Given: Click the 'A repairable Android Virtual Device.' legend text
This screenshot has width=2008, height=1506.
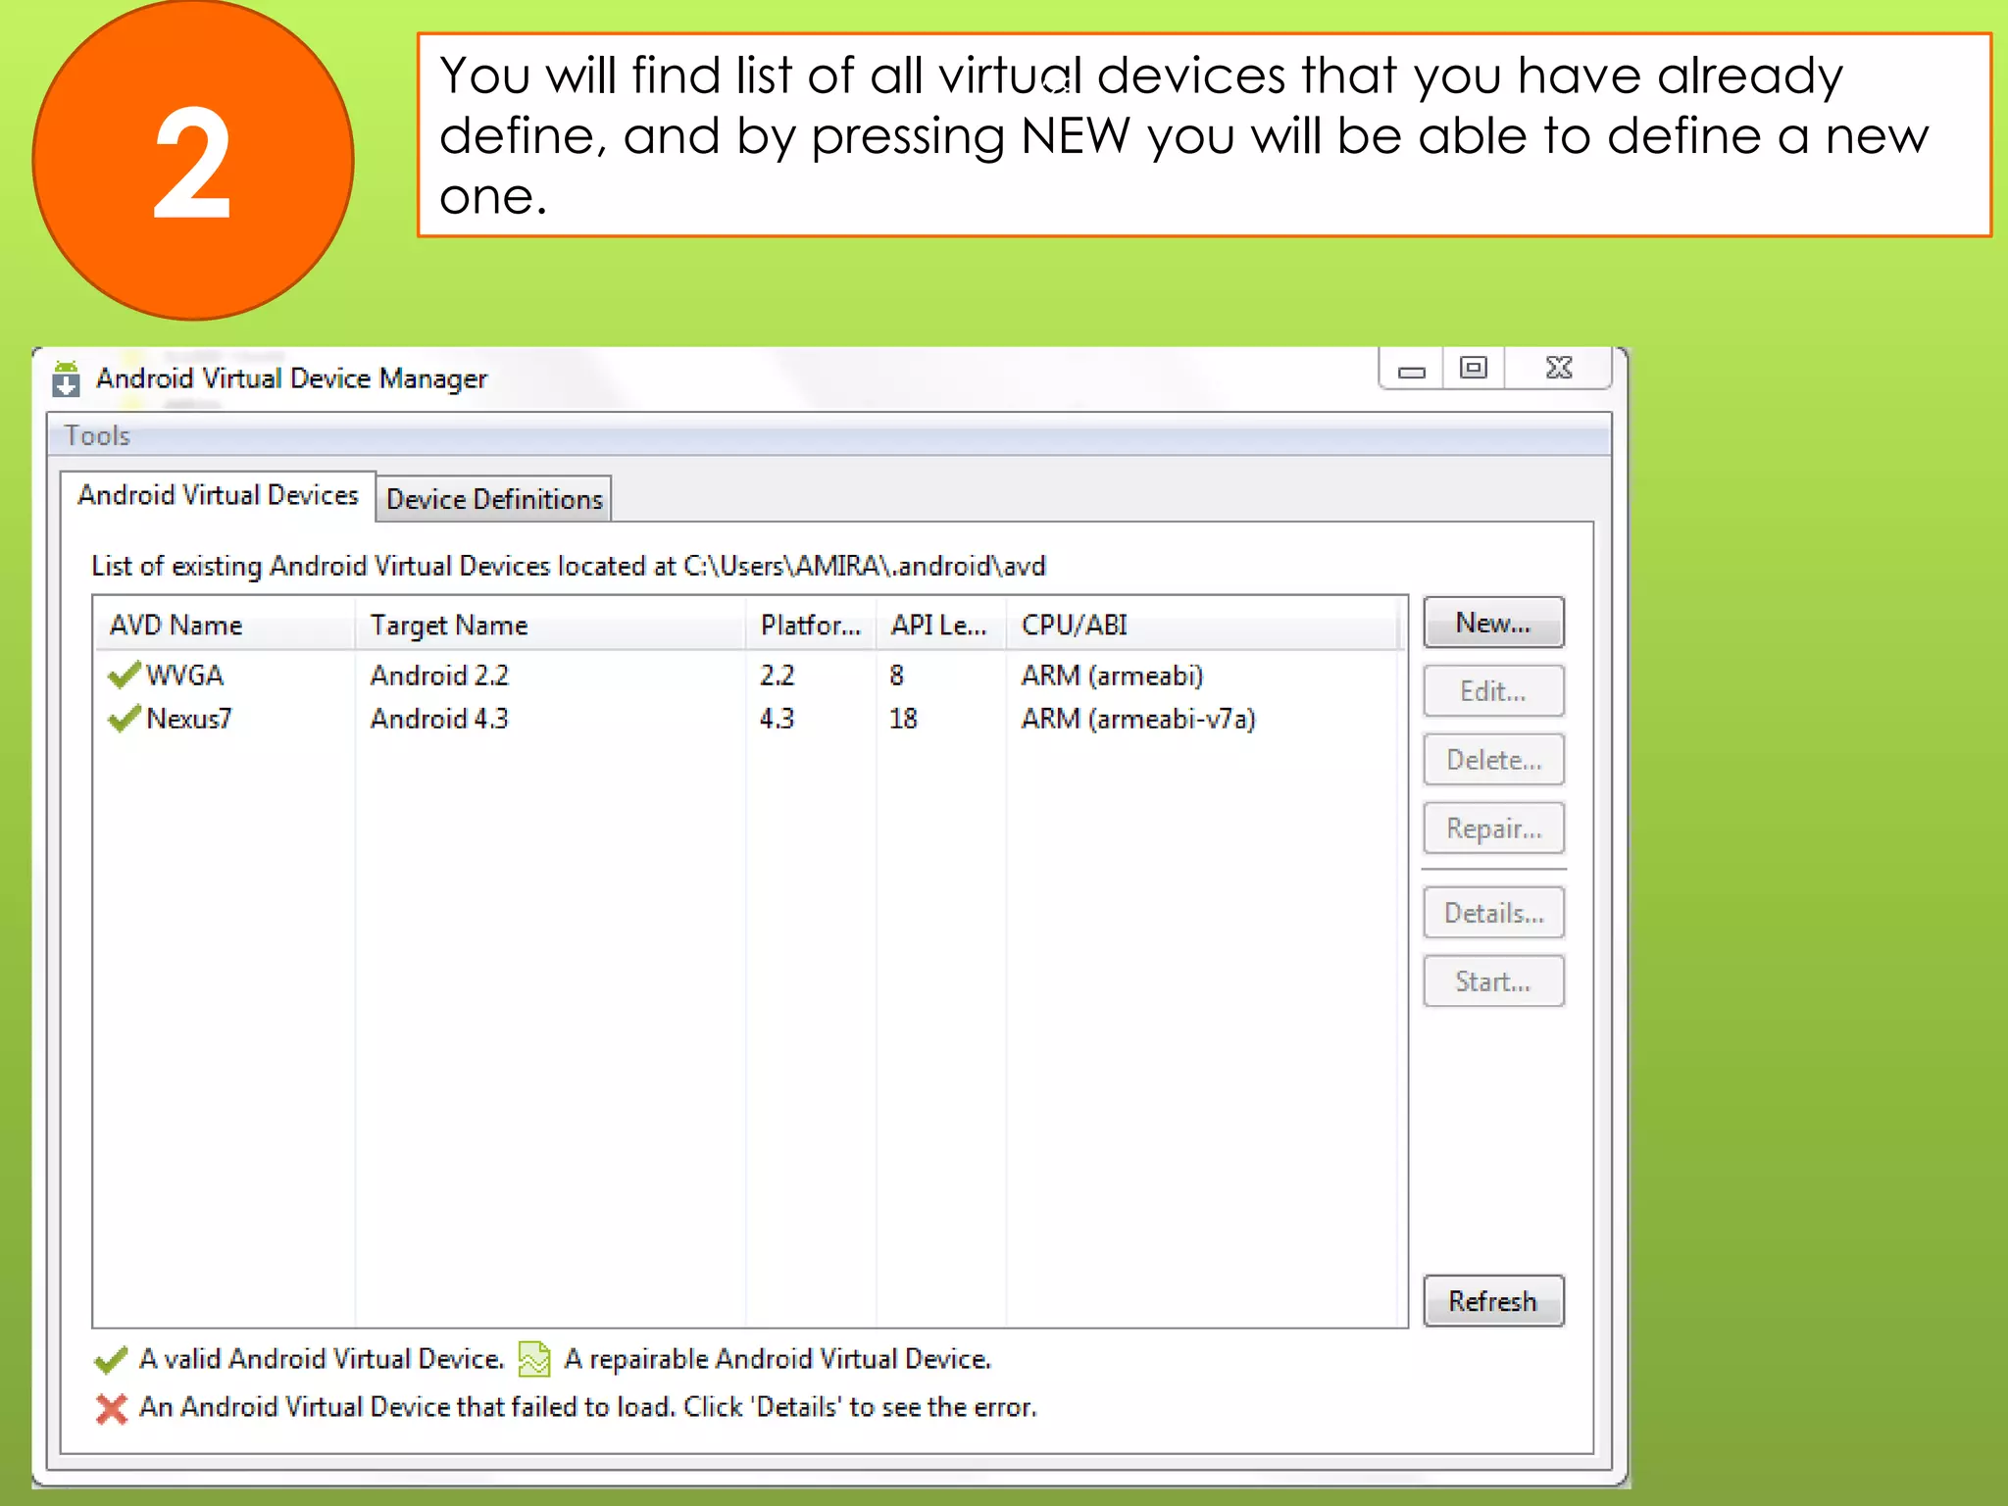Looking at the screenshot, I should click(778, 1359).
